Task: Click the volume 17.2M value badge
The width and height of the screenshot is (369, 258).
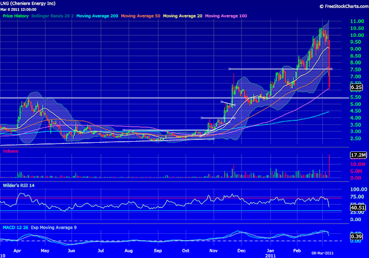Action: tap(358, 155)
